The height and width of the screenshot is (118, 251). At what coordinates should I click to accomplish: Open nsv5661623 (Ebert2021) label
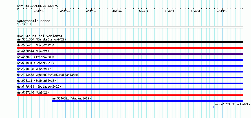[231, 104]
